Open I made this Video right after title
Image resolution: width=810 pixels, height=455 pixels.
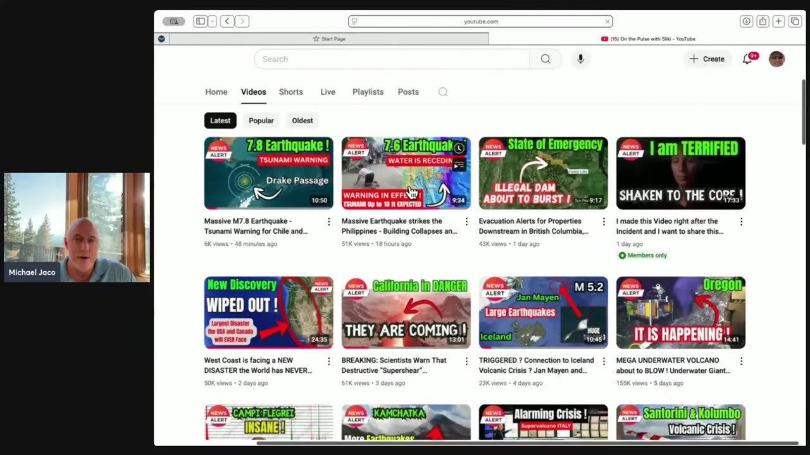click(x=670, y=226)
